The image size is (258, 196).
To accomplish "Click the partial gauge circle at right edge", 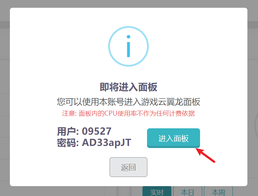I will tap(256, 125).
